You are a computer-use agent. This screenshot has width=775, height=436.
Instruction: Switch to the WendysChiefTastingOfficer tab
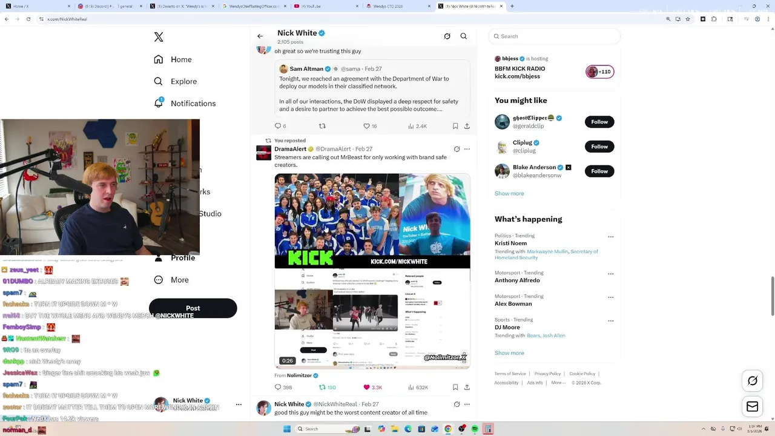(x=254, y=6)
